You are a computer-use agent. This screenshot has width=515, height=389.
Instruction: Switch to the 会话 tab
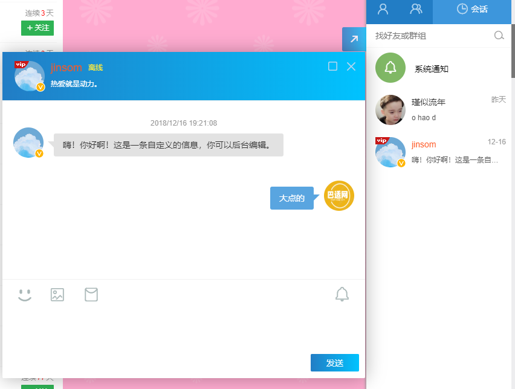tap(472, 9)
